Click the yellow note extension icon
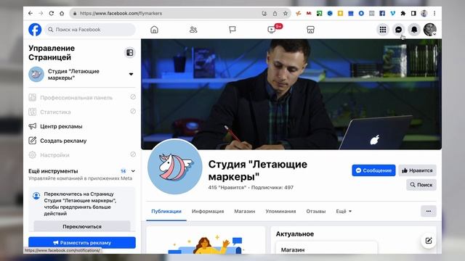The height and width of the screenshot is (261, 465). [x=340, y=13]
